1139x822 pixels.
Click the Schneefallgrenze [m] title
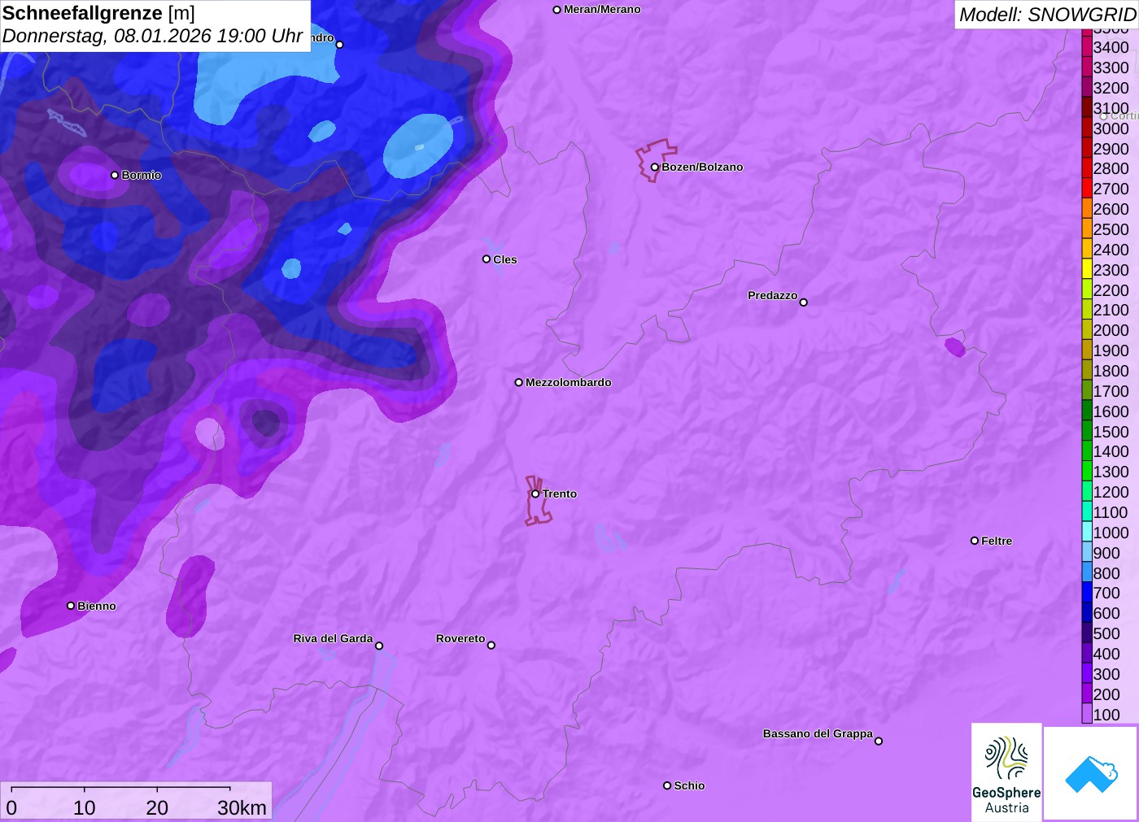(98, 13)
